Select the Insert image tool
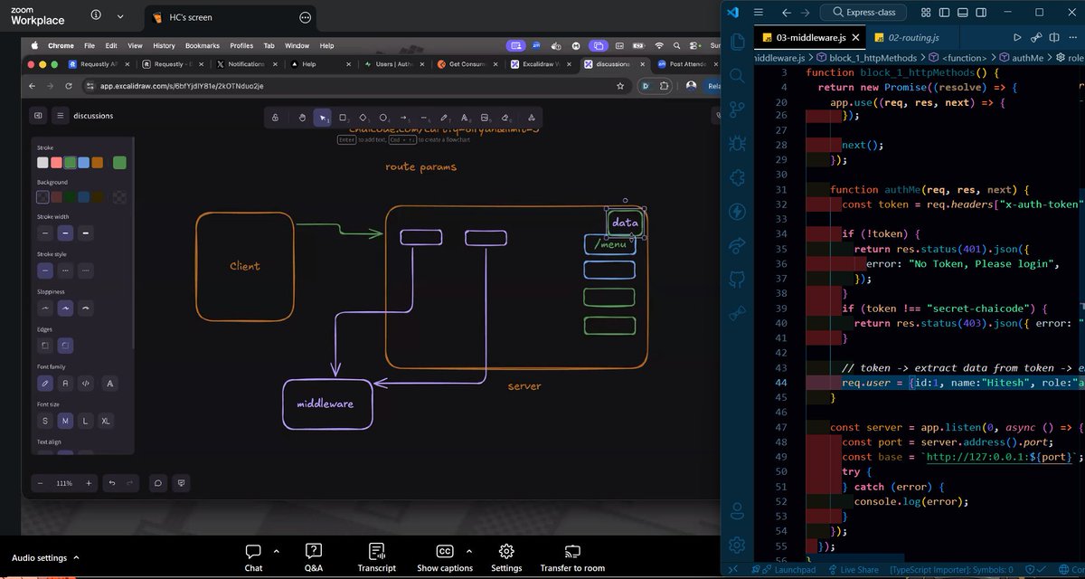 pos(485,118)
